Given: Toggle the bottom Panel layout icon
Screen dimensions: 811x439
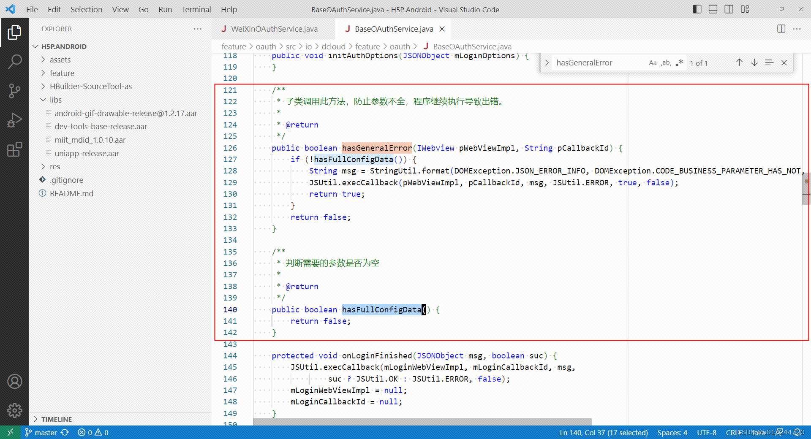Looking at the screenshot, I should pos(713,9).
